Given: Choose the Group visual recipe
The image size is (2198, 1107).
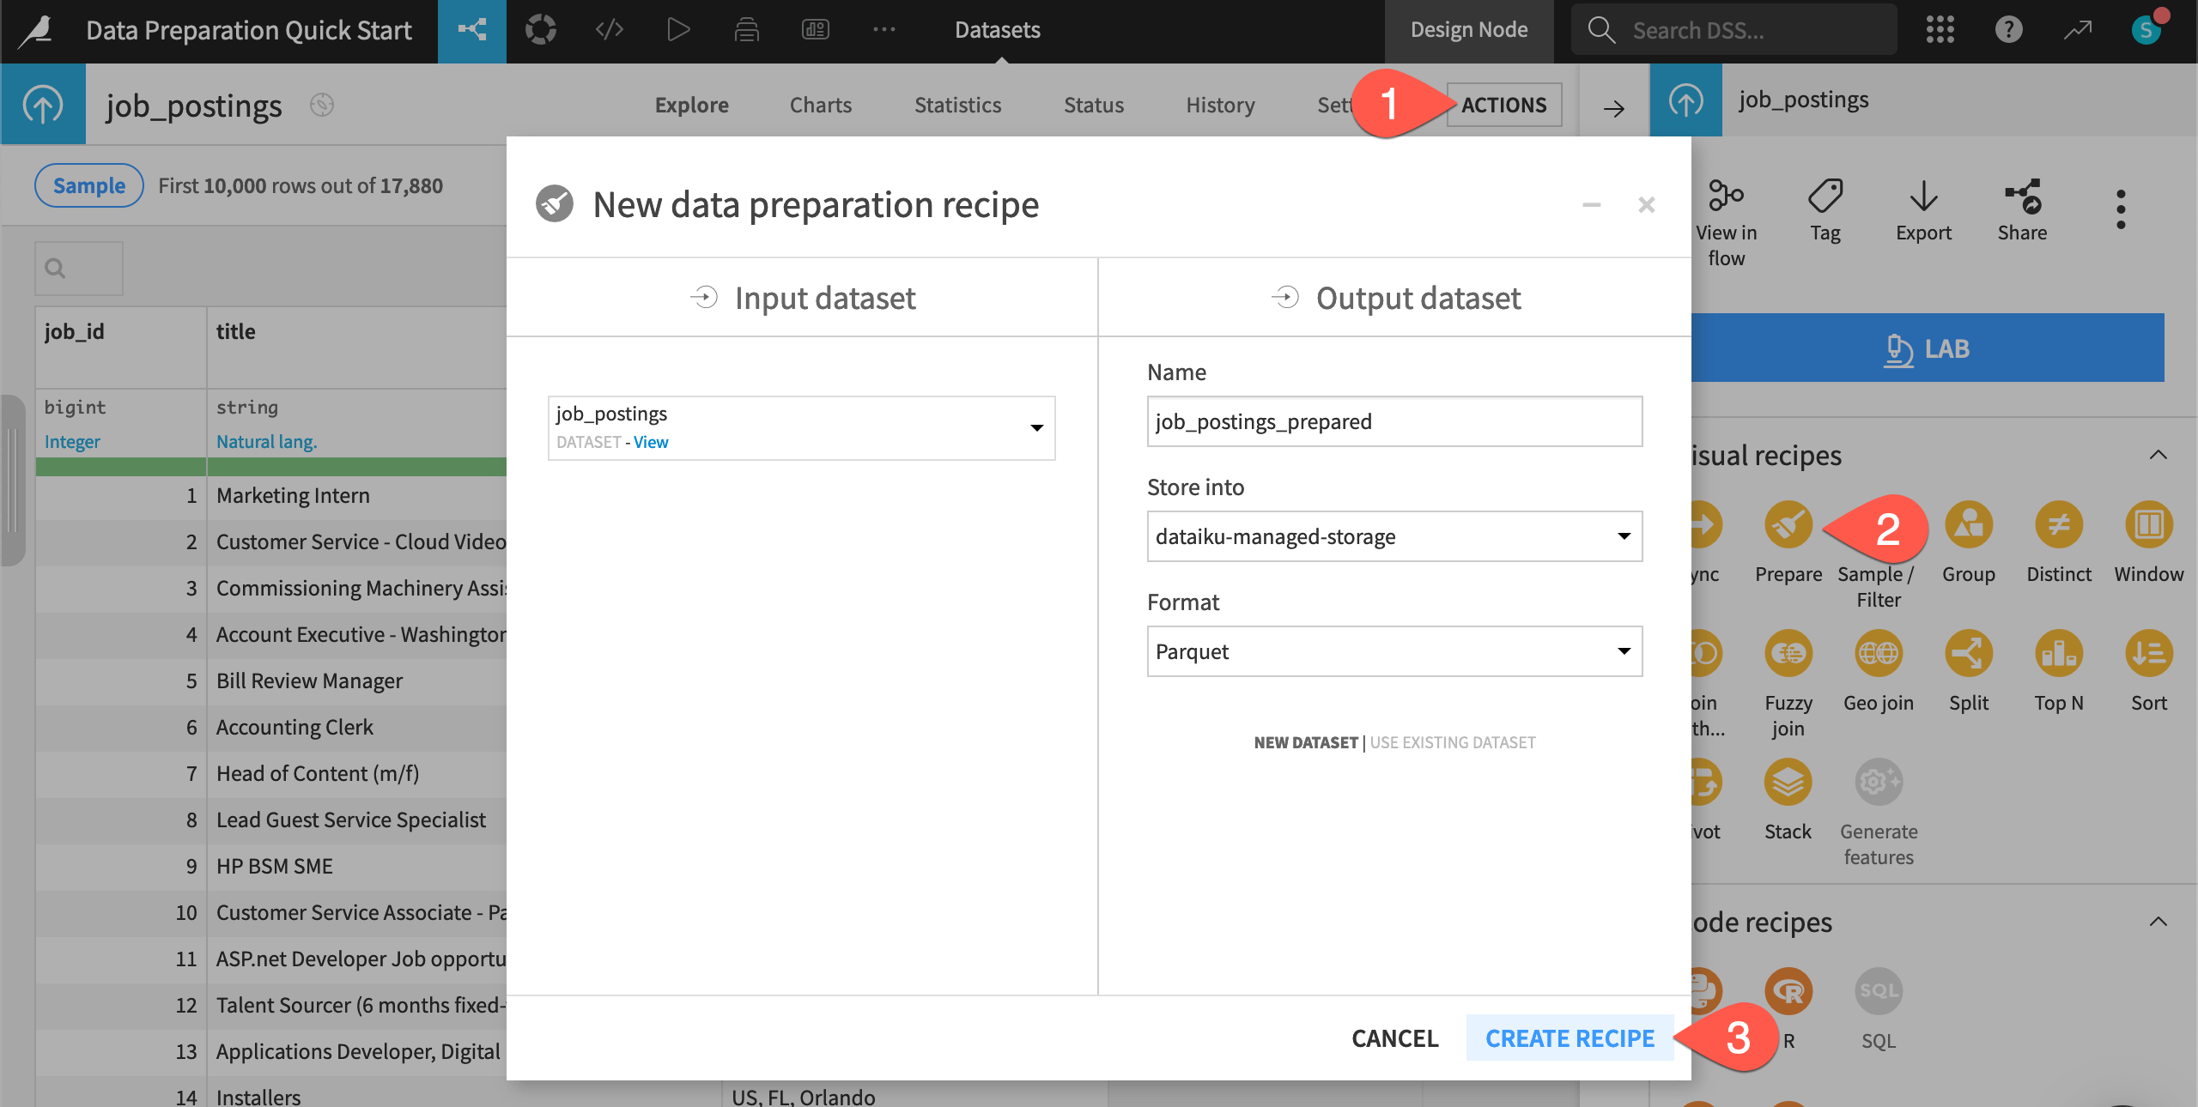Looking at the screenshot, I should coord(1969,525).
